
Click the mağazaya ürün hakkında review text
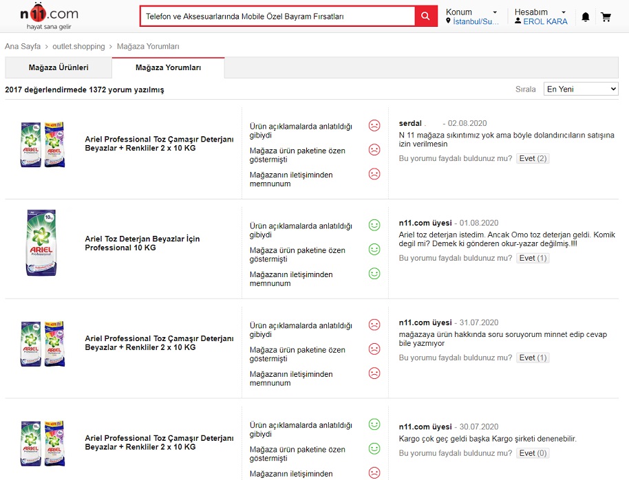(502, 339)
